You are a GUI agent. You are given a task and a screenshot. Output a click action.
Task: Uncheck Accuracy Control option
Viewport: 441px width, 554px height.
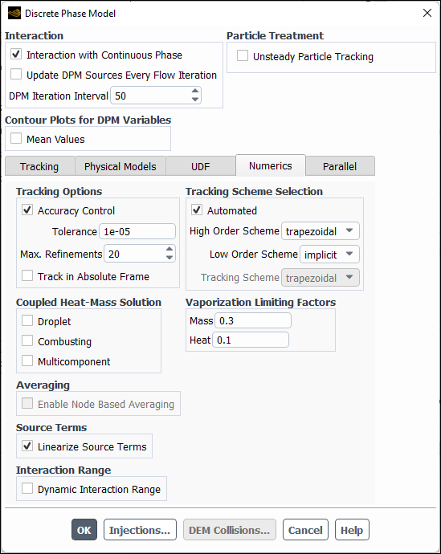[27, 210]
